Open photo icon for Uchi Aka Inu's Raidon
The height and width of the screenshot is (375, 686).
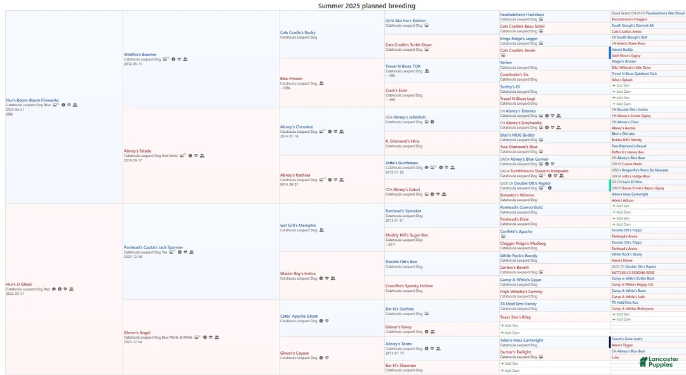click(x=426, y=25)
